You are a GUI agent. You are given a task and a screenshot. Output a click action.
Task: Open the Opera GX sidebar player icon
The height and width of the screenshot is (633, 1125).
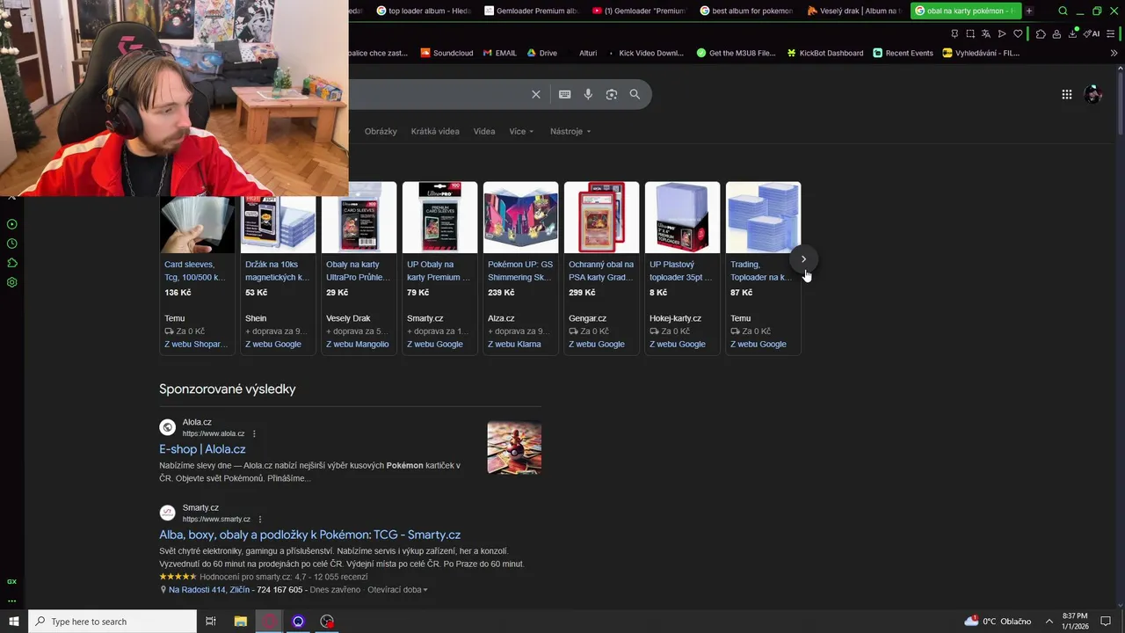[12, 224]
